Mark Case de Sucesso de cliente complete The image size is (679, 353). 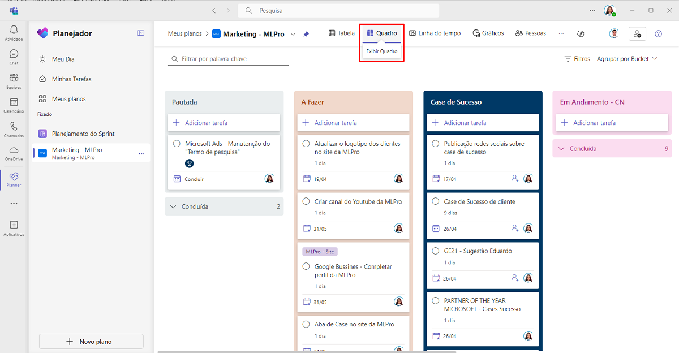click(x=436, y=201)
